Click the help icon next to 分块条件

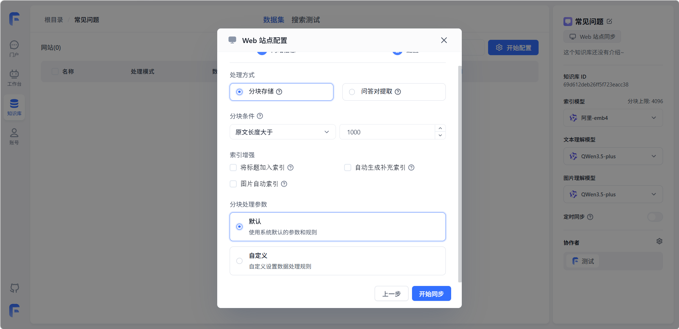[260, 116]
